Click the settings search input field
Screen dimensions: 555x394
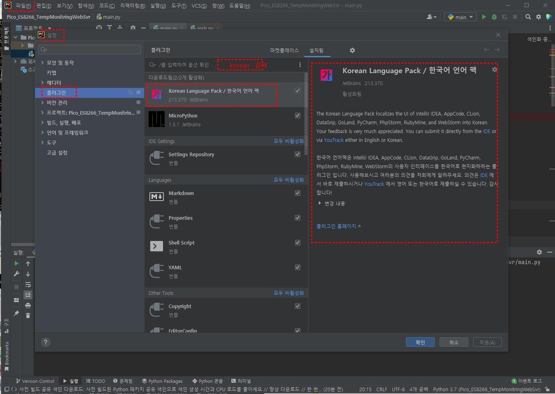tap(90, 50)
